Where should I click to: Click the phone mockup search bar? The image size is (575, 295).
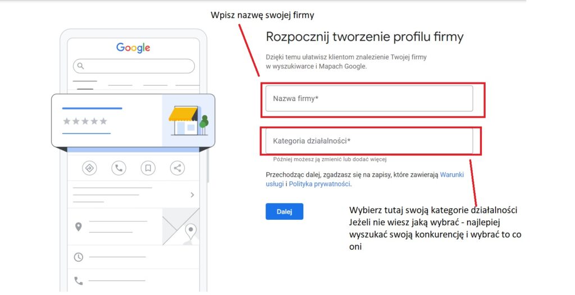point(134,66)
